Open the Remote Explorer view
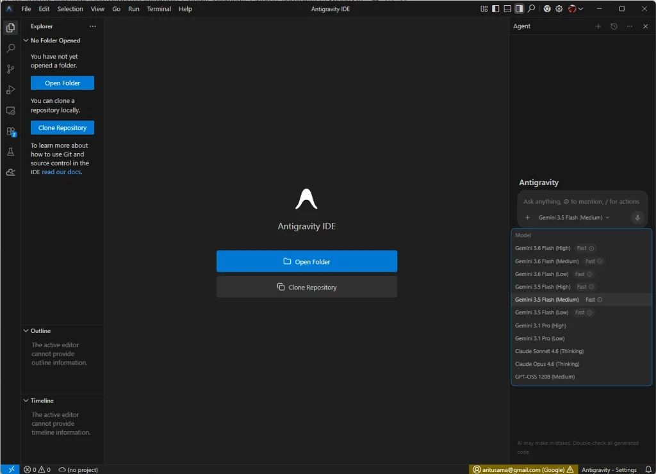Viewport: 656px width, 474px height. (10, 110)
